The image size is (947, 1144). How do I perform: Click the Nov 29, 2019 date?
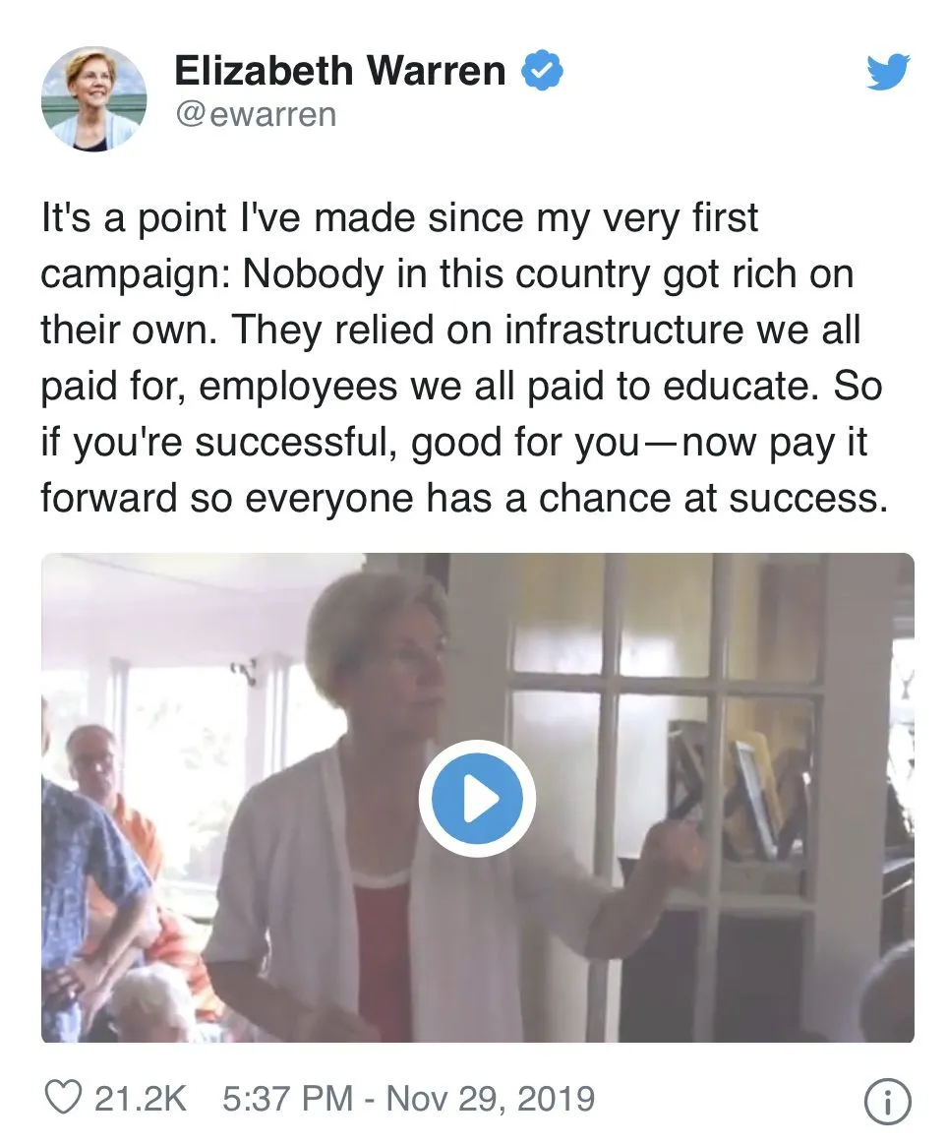490,1098
